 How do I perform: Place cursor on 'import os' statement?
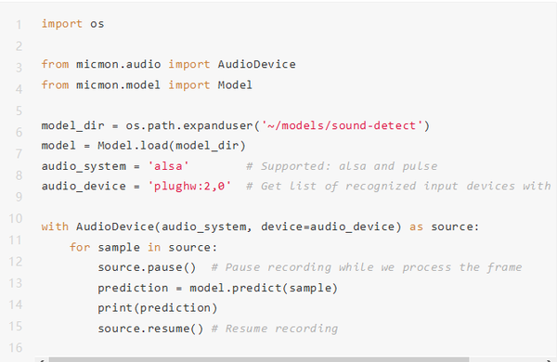(x=72, y=24)
